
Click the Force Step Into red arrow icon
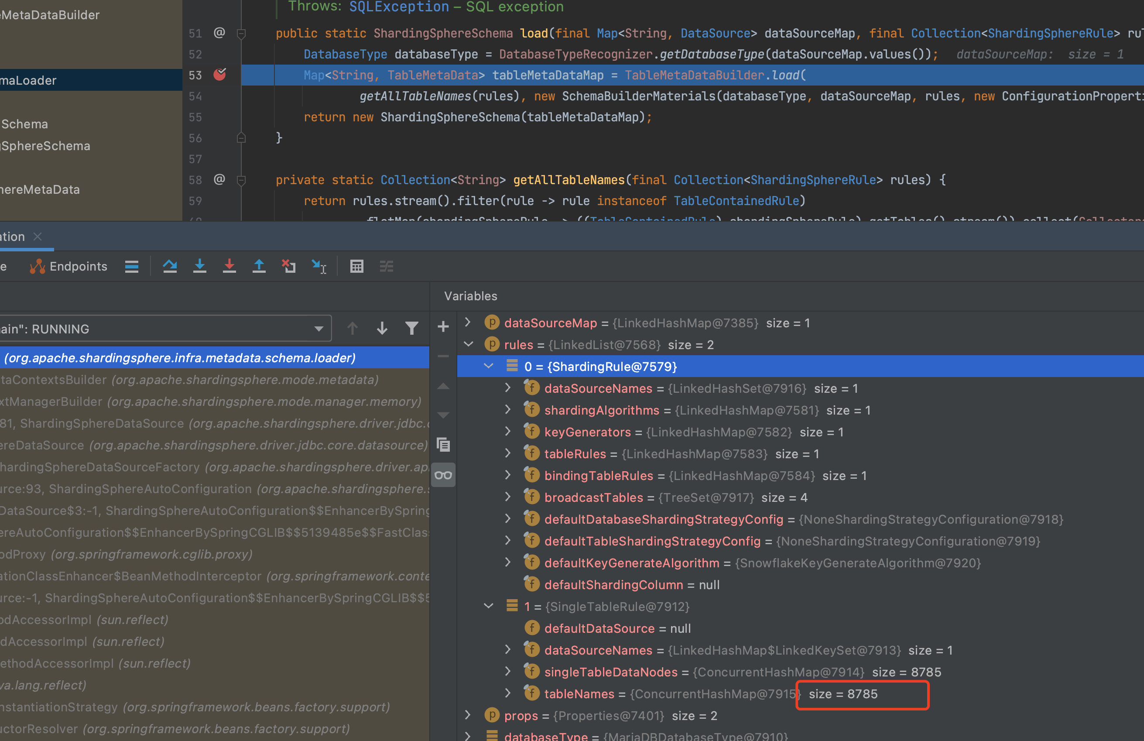tap(230, 266)
